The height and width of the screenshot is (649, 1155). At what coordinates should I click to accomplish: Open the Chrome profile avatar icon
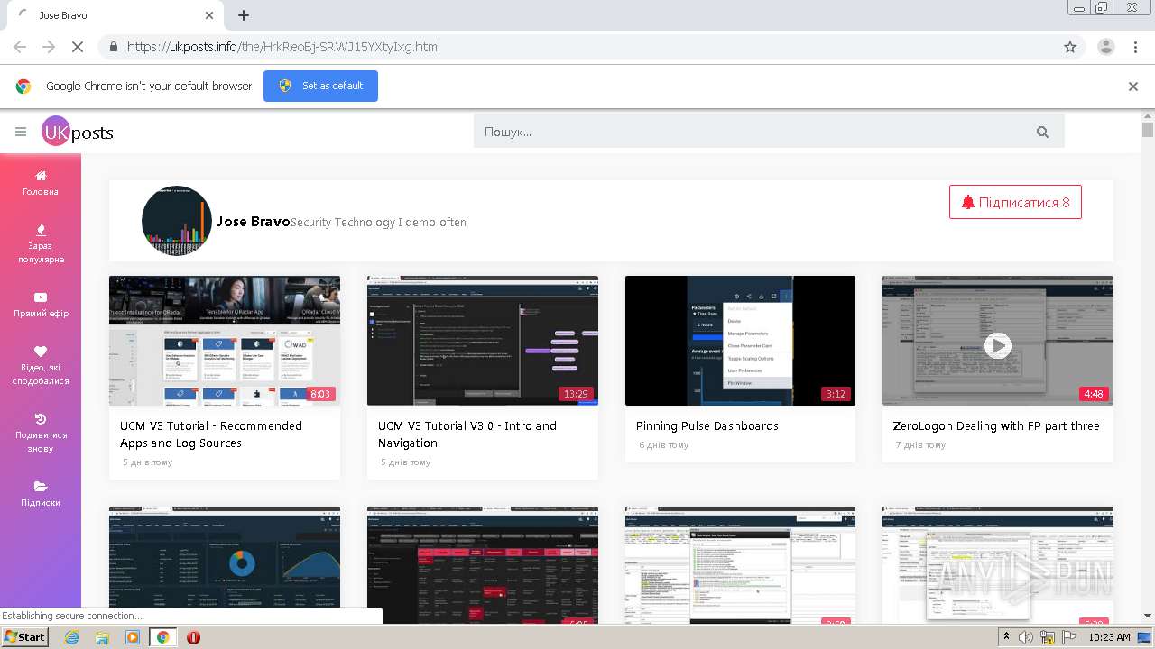click(1105, 47)
